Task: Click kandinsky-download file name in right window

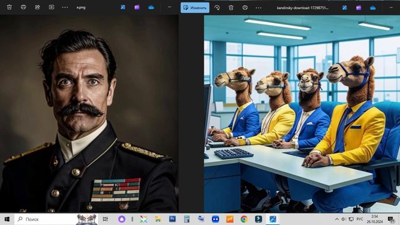Action: [x=302, y=8]
